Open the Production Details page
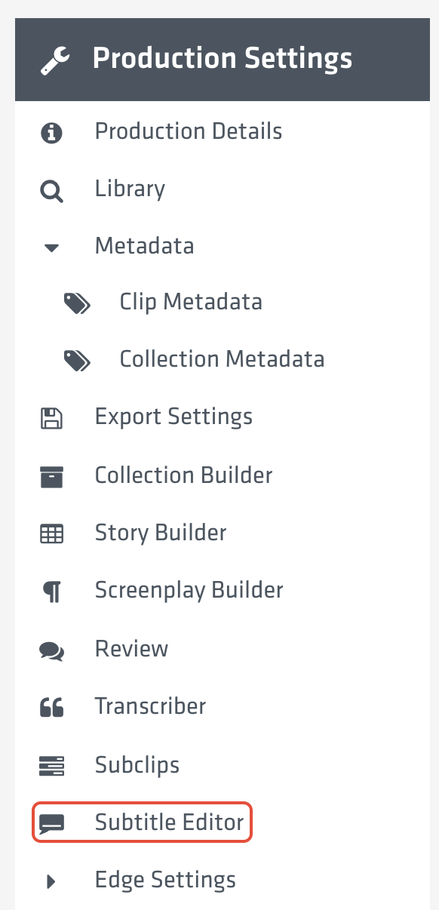 pyautogui.click(x=188, y=131)
